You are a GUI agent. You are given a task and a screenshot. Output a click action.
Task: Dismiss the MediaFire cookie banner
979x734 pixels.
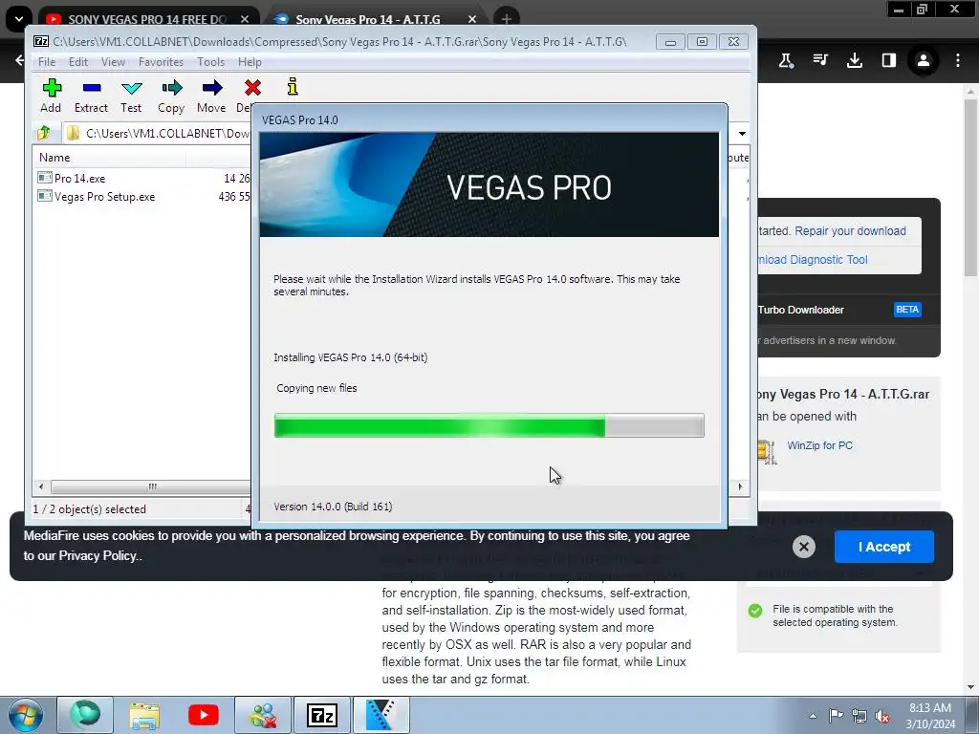(803, 547)
